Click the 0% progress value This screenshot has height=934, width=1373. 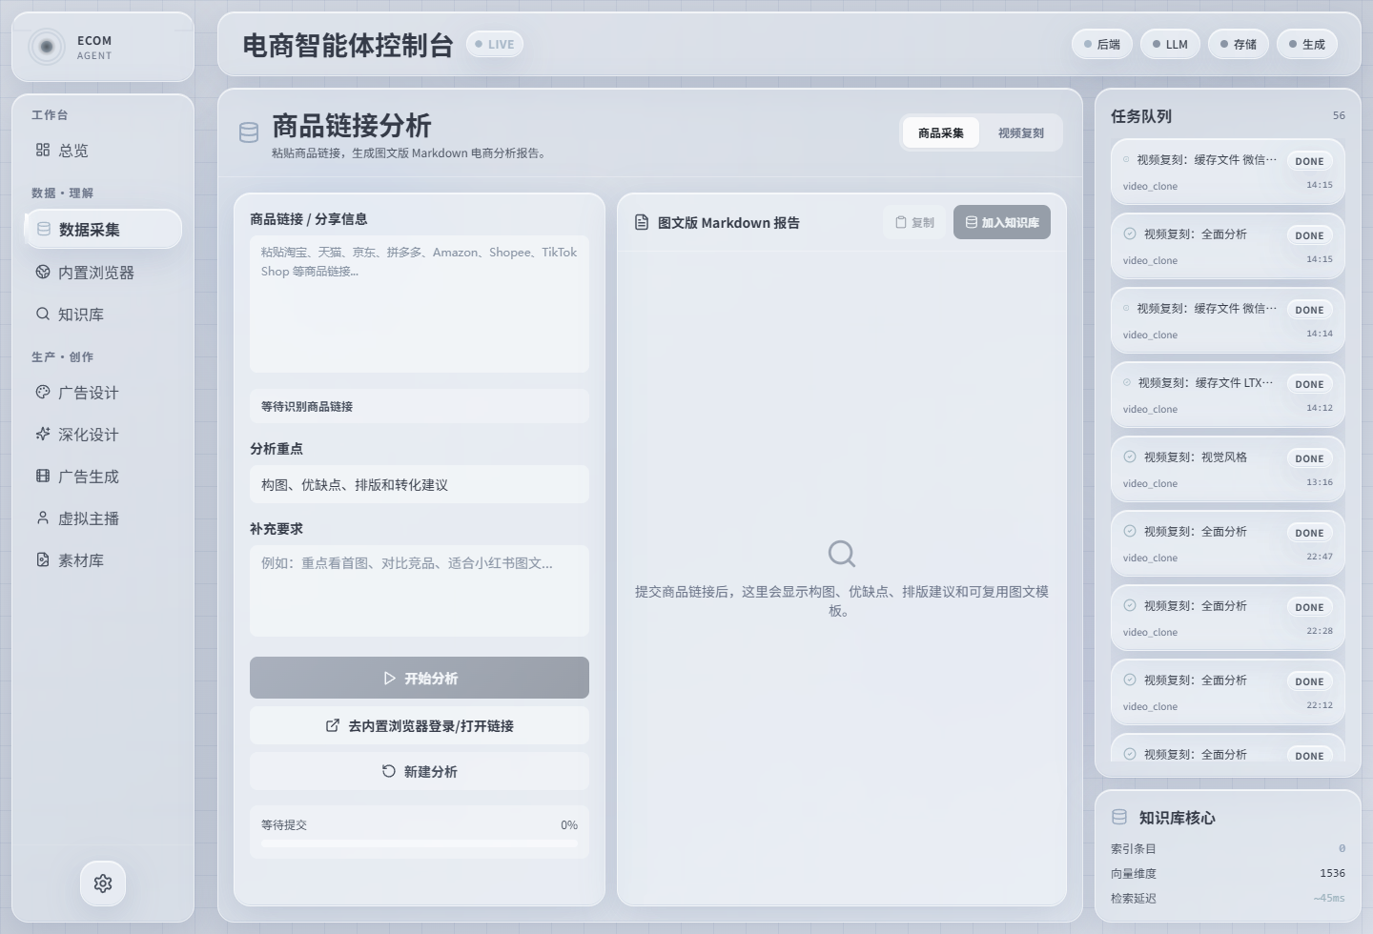[569, 824]
